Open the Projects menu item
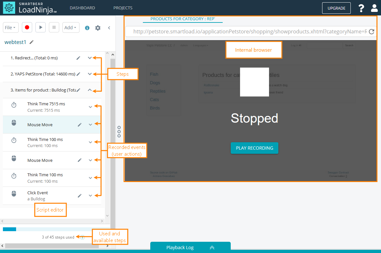 pos(123,8)
